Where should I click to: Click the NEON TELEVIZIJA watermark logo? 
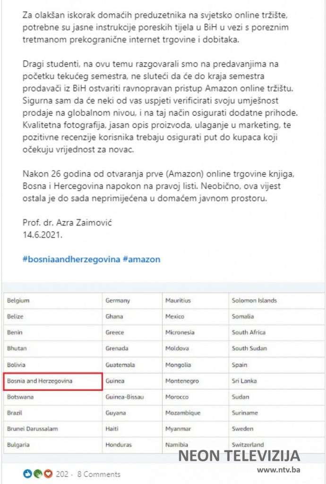point(239,456)
